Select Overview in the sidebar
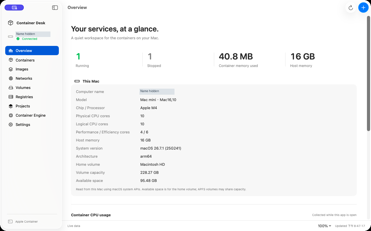Image resolution: width=371 pixels, height=231 pixels. 32,51
